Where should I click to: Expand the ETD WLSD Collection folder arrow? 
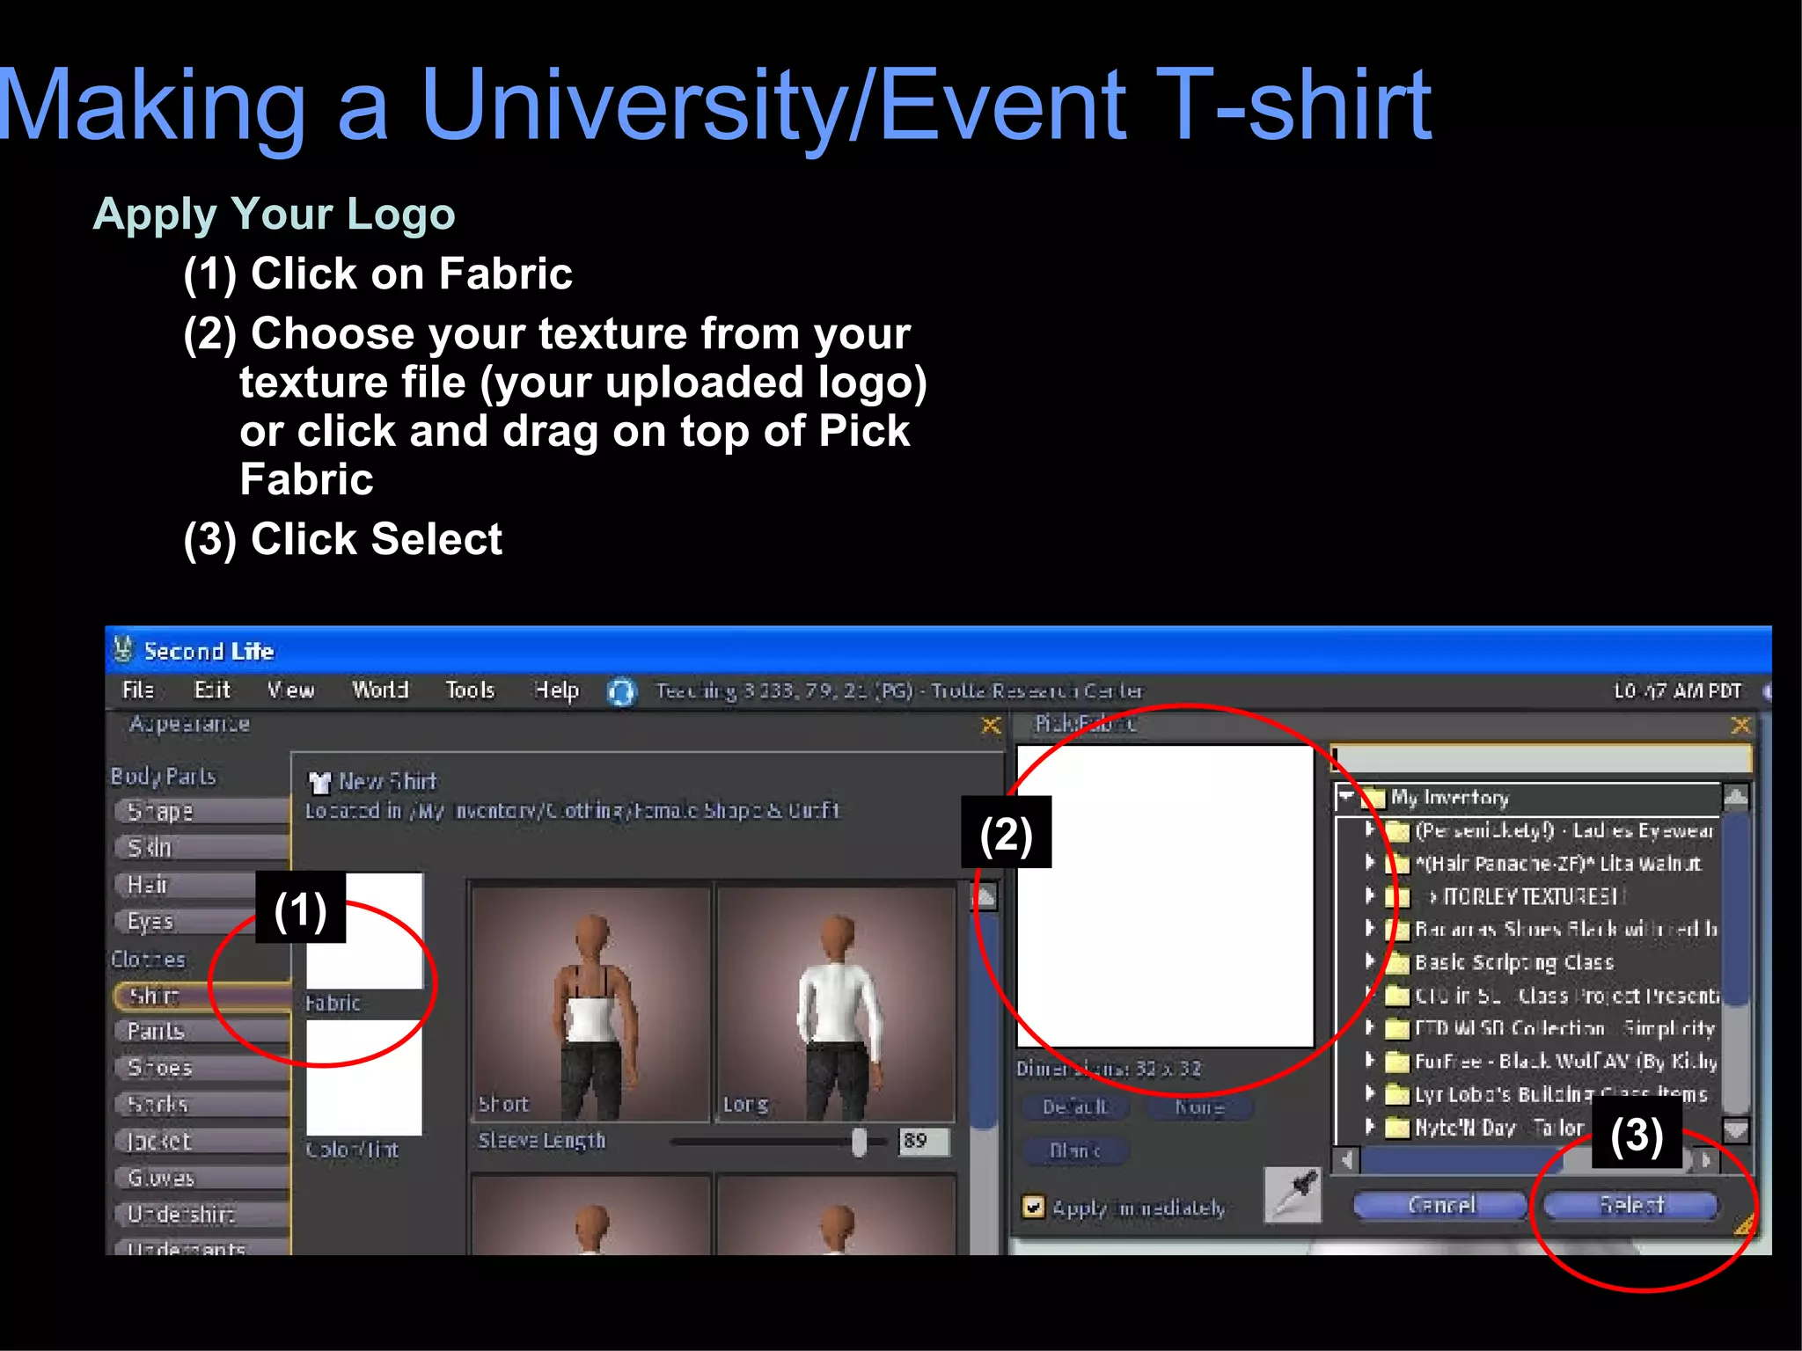click(1370, 1027)
